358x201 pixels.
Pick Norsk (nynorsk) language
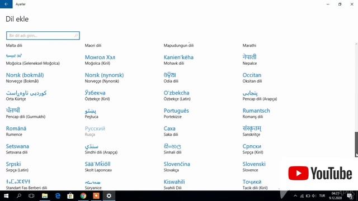coord(105,78)
